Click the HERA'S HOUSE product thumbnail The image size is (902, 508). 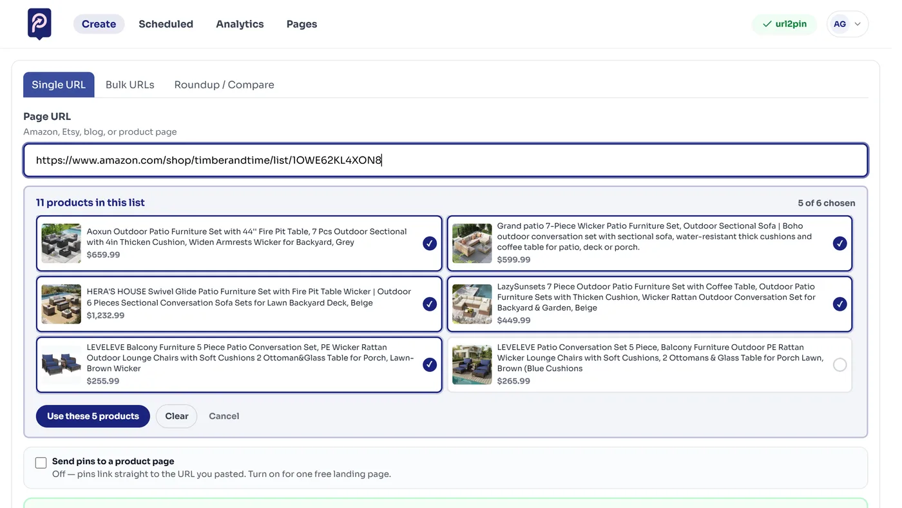click(61, 304)
